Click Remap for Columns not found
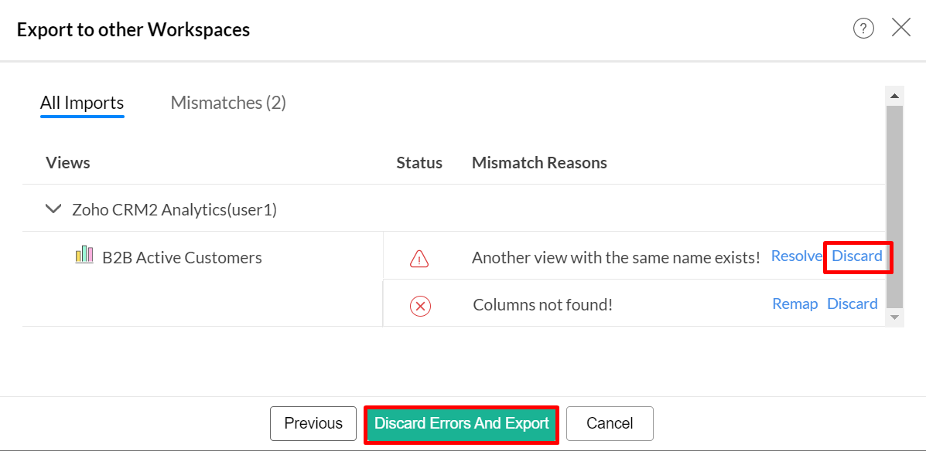Image resolution: width=926 pixels, height=451 pixels. pyautogui.click(x=794, y=304)
